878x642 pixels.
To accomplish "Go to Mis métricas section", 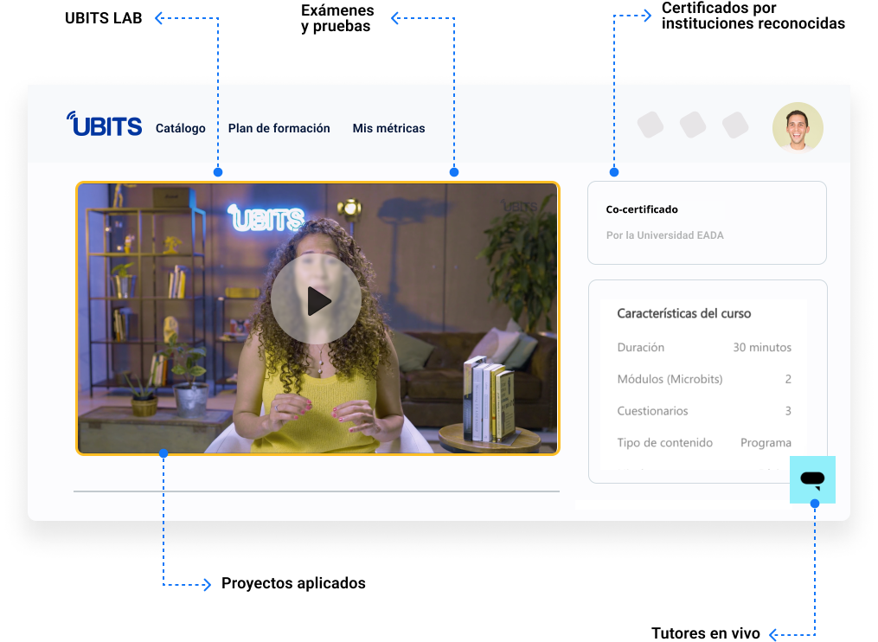I will coord(388,128).
